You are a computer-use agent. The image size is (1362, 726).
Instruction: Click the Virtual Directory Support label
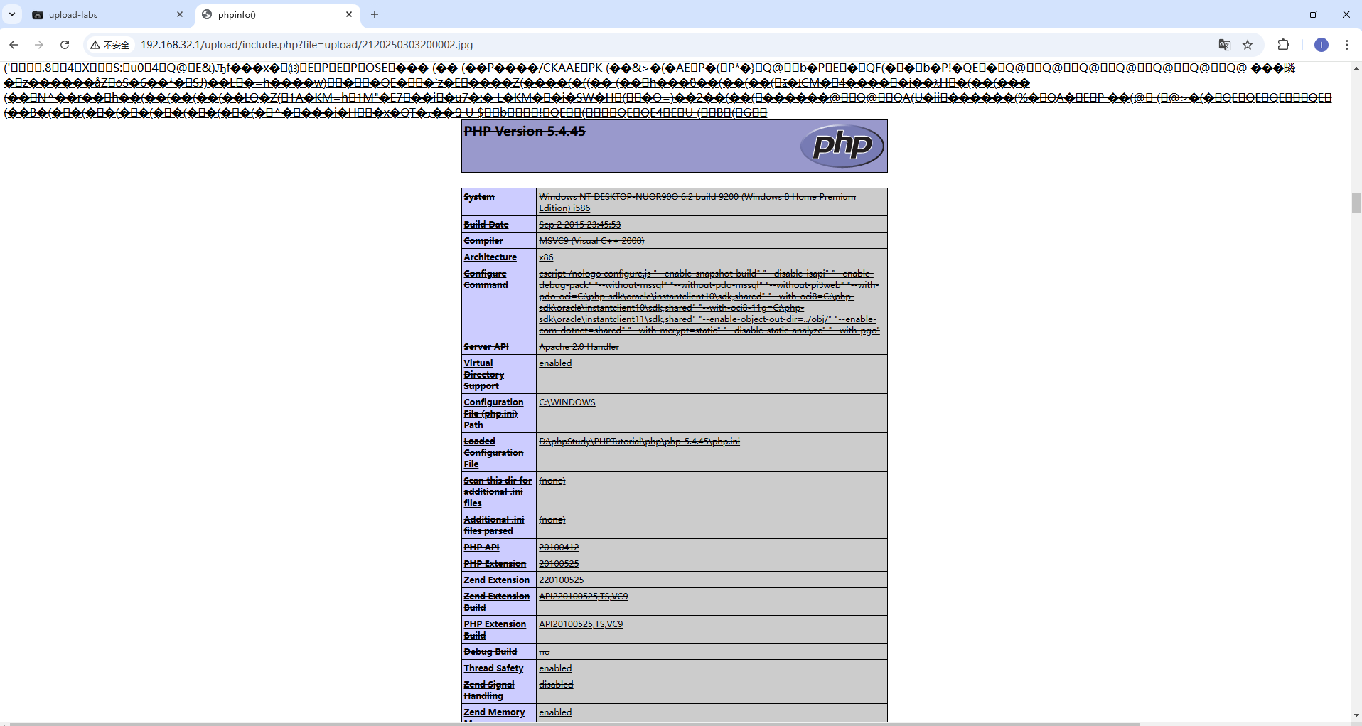[484, 375]
